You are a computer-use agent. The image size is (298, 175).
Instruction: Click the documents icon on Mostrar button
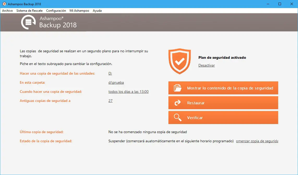point(178,88)
